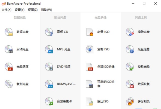Viewport: 161px width, 109px height.
Task: Open the 视图(Z) menu
Action: coord(33,10)
